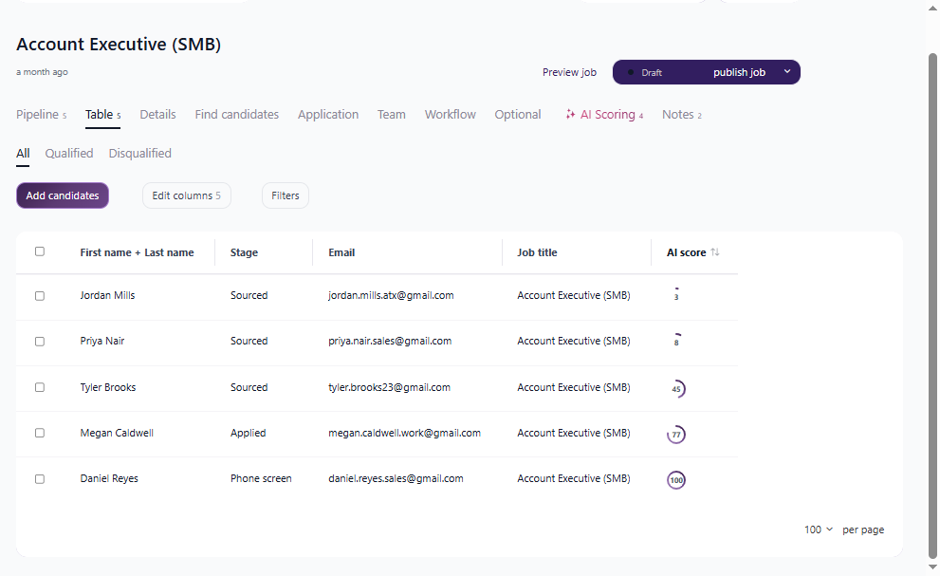Click Megan Caldwell's Applied stage
Screen dimensions: 940x576
(248, 434)
